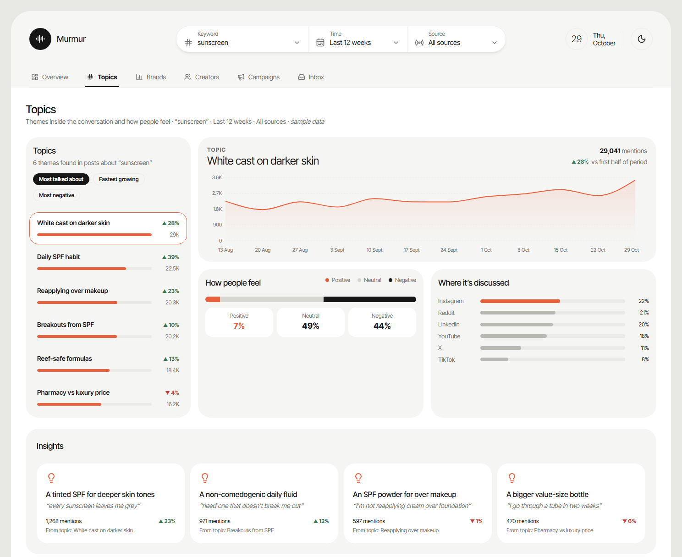Click lightbulb icon on tinted SPF insight

51,478
